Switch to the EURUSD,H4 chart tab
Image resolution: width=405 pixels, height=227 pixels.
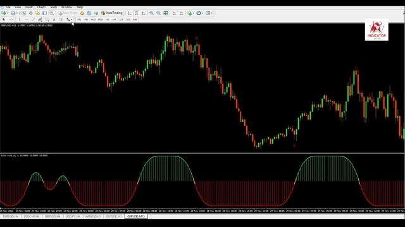[10, 216]
